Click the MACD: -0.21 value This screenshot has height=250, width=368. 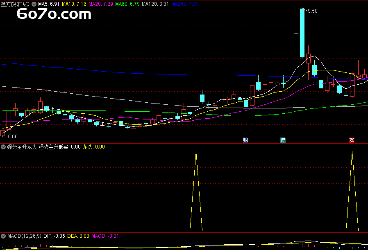pos(105,236)
